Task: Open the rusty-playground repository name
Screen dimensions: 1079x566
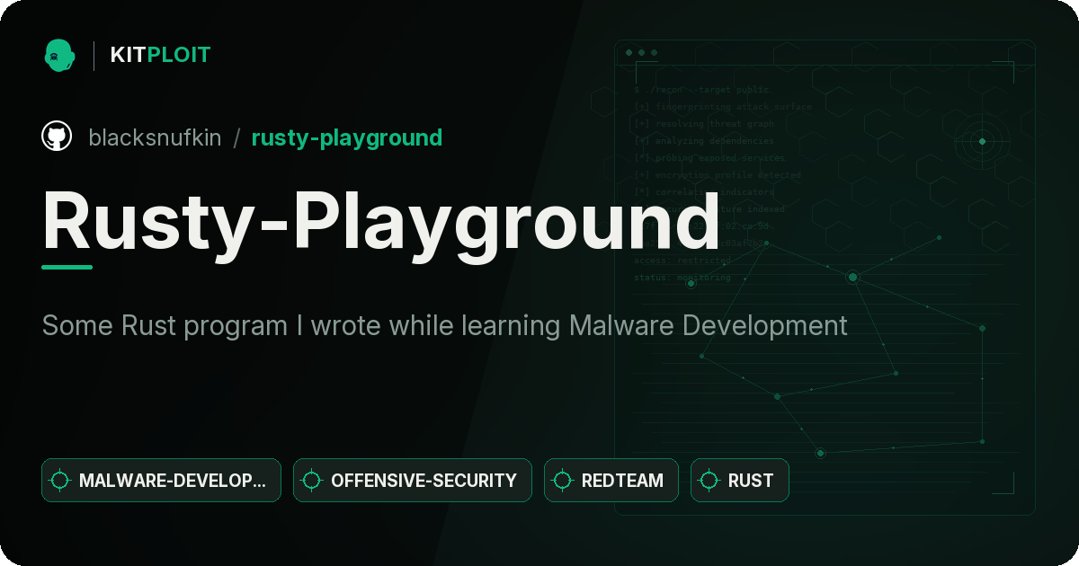Action: [347, 137]
